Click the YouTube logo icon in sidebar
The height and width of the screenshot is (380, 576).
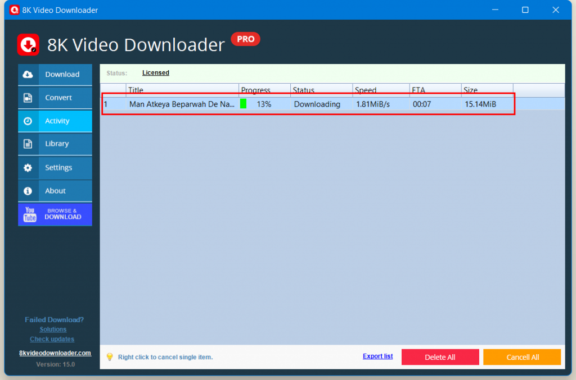click(30, 214)
